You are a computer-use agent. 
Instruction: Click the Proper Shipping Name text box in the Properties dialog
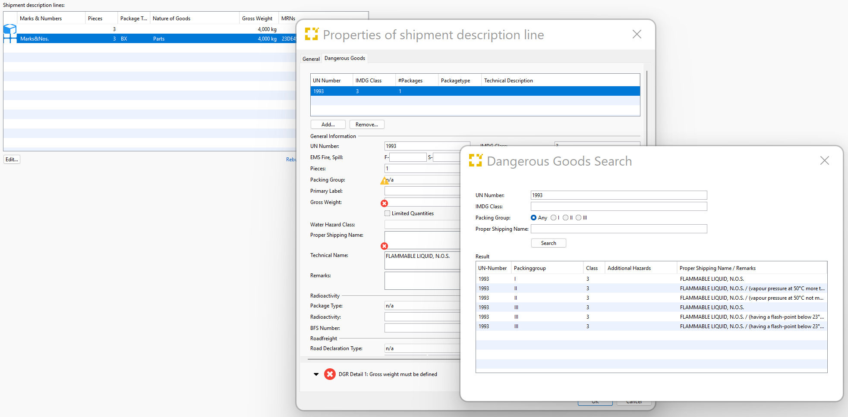pos(422,240)
